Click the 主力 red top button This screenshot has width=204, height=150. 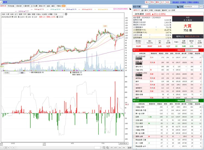click(x=162, y=2)
